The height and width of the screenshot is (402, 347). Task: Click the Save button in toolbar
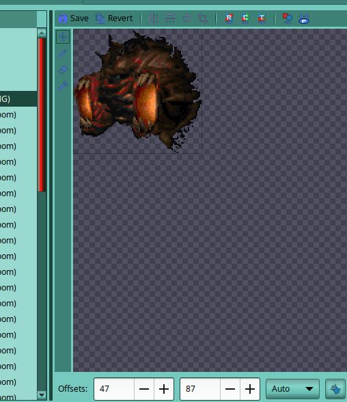point(74,18)
